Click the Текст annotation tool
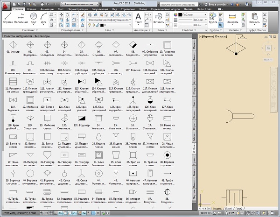The width and height of the screenshot is (280, 217). [138, 18]
